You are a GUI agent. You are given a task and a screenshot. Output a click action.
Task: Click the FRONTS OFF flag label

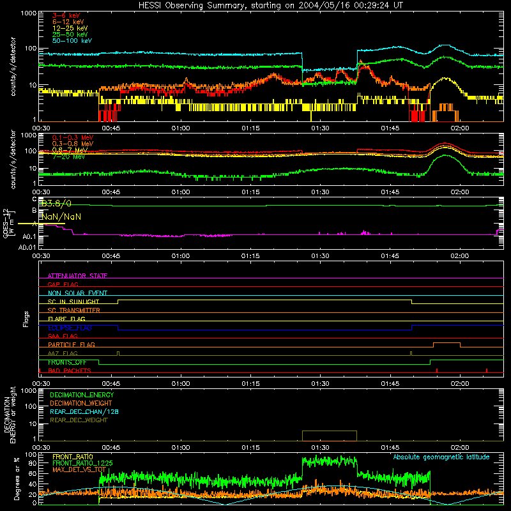[x=67, y=362]
